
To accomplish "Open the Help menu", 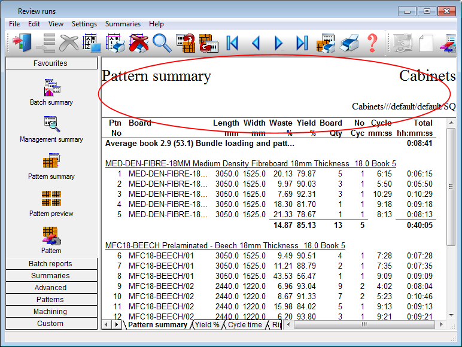I will (x=156, y=24).
